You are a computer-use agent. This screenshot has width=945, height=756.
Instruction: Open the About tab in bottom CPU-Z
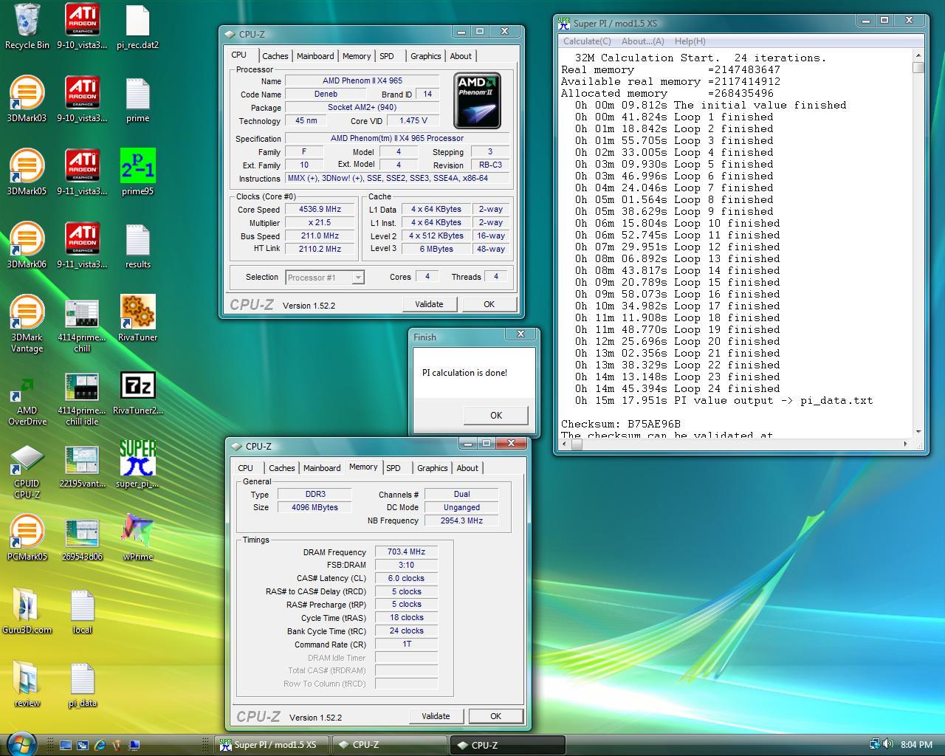click(x=467, y=468)
